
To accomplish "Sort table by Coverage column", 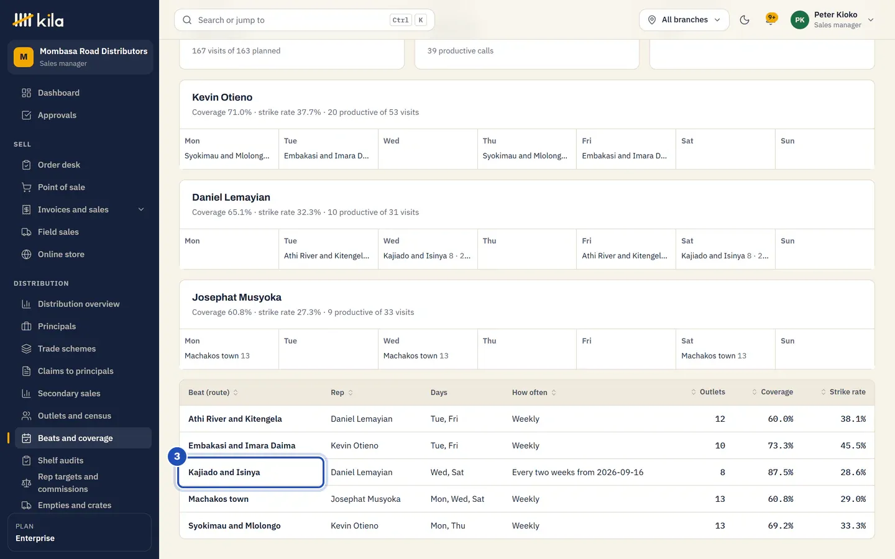I will click(x=772, y=392).
